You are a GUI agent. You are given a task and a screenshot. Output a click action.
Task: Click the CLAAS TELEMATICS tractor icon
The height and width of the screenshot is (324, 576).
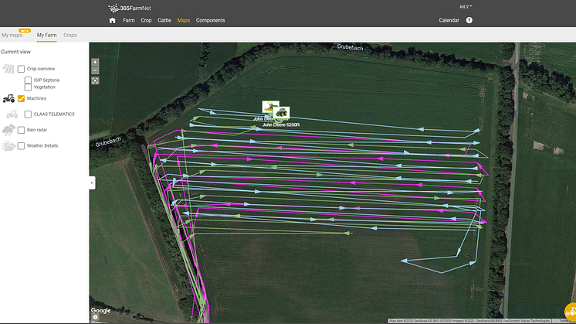click(12, 114)
